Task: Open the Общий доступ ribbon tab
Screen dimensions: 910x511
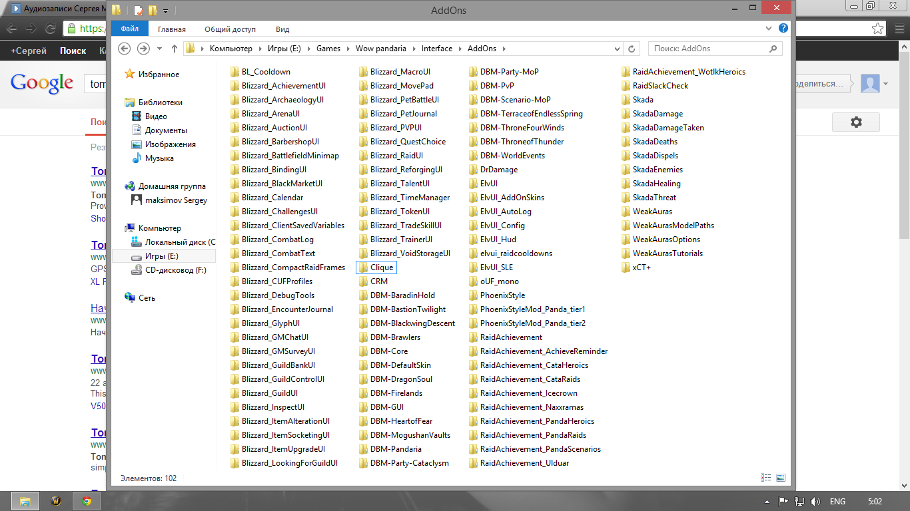Action: click(x=230, y=29)
